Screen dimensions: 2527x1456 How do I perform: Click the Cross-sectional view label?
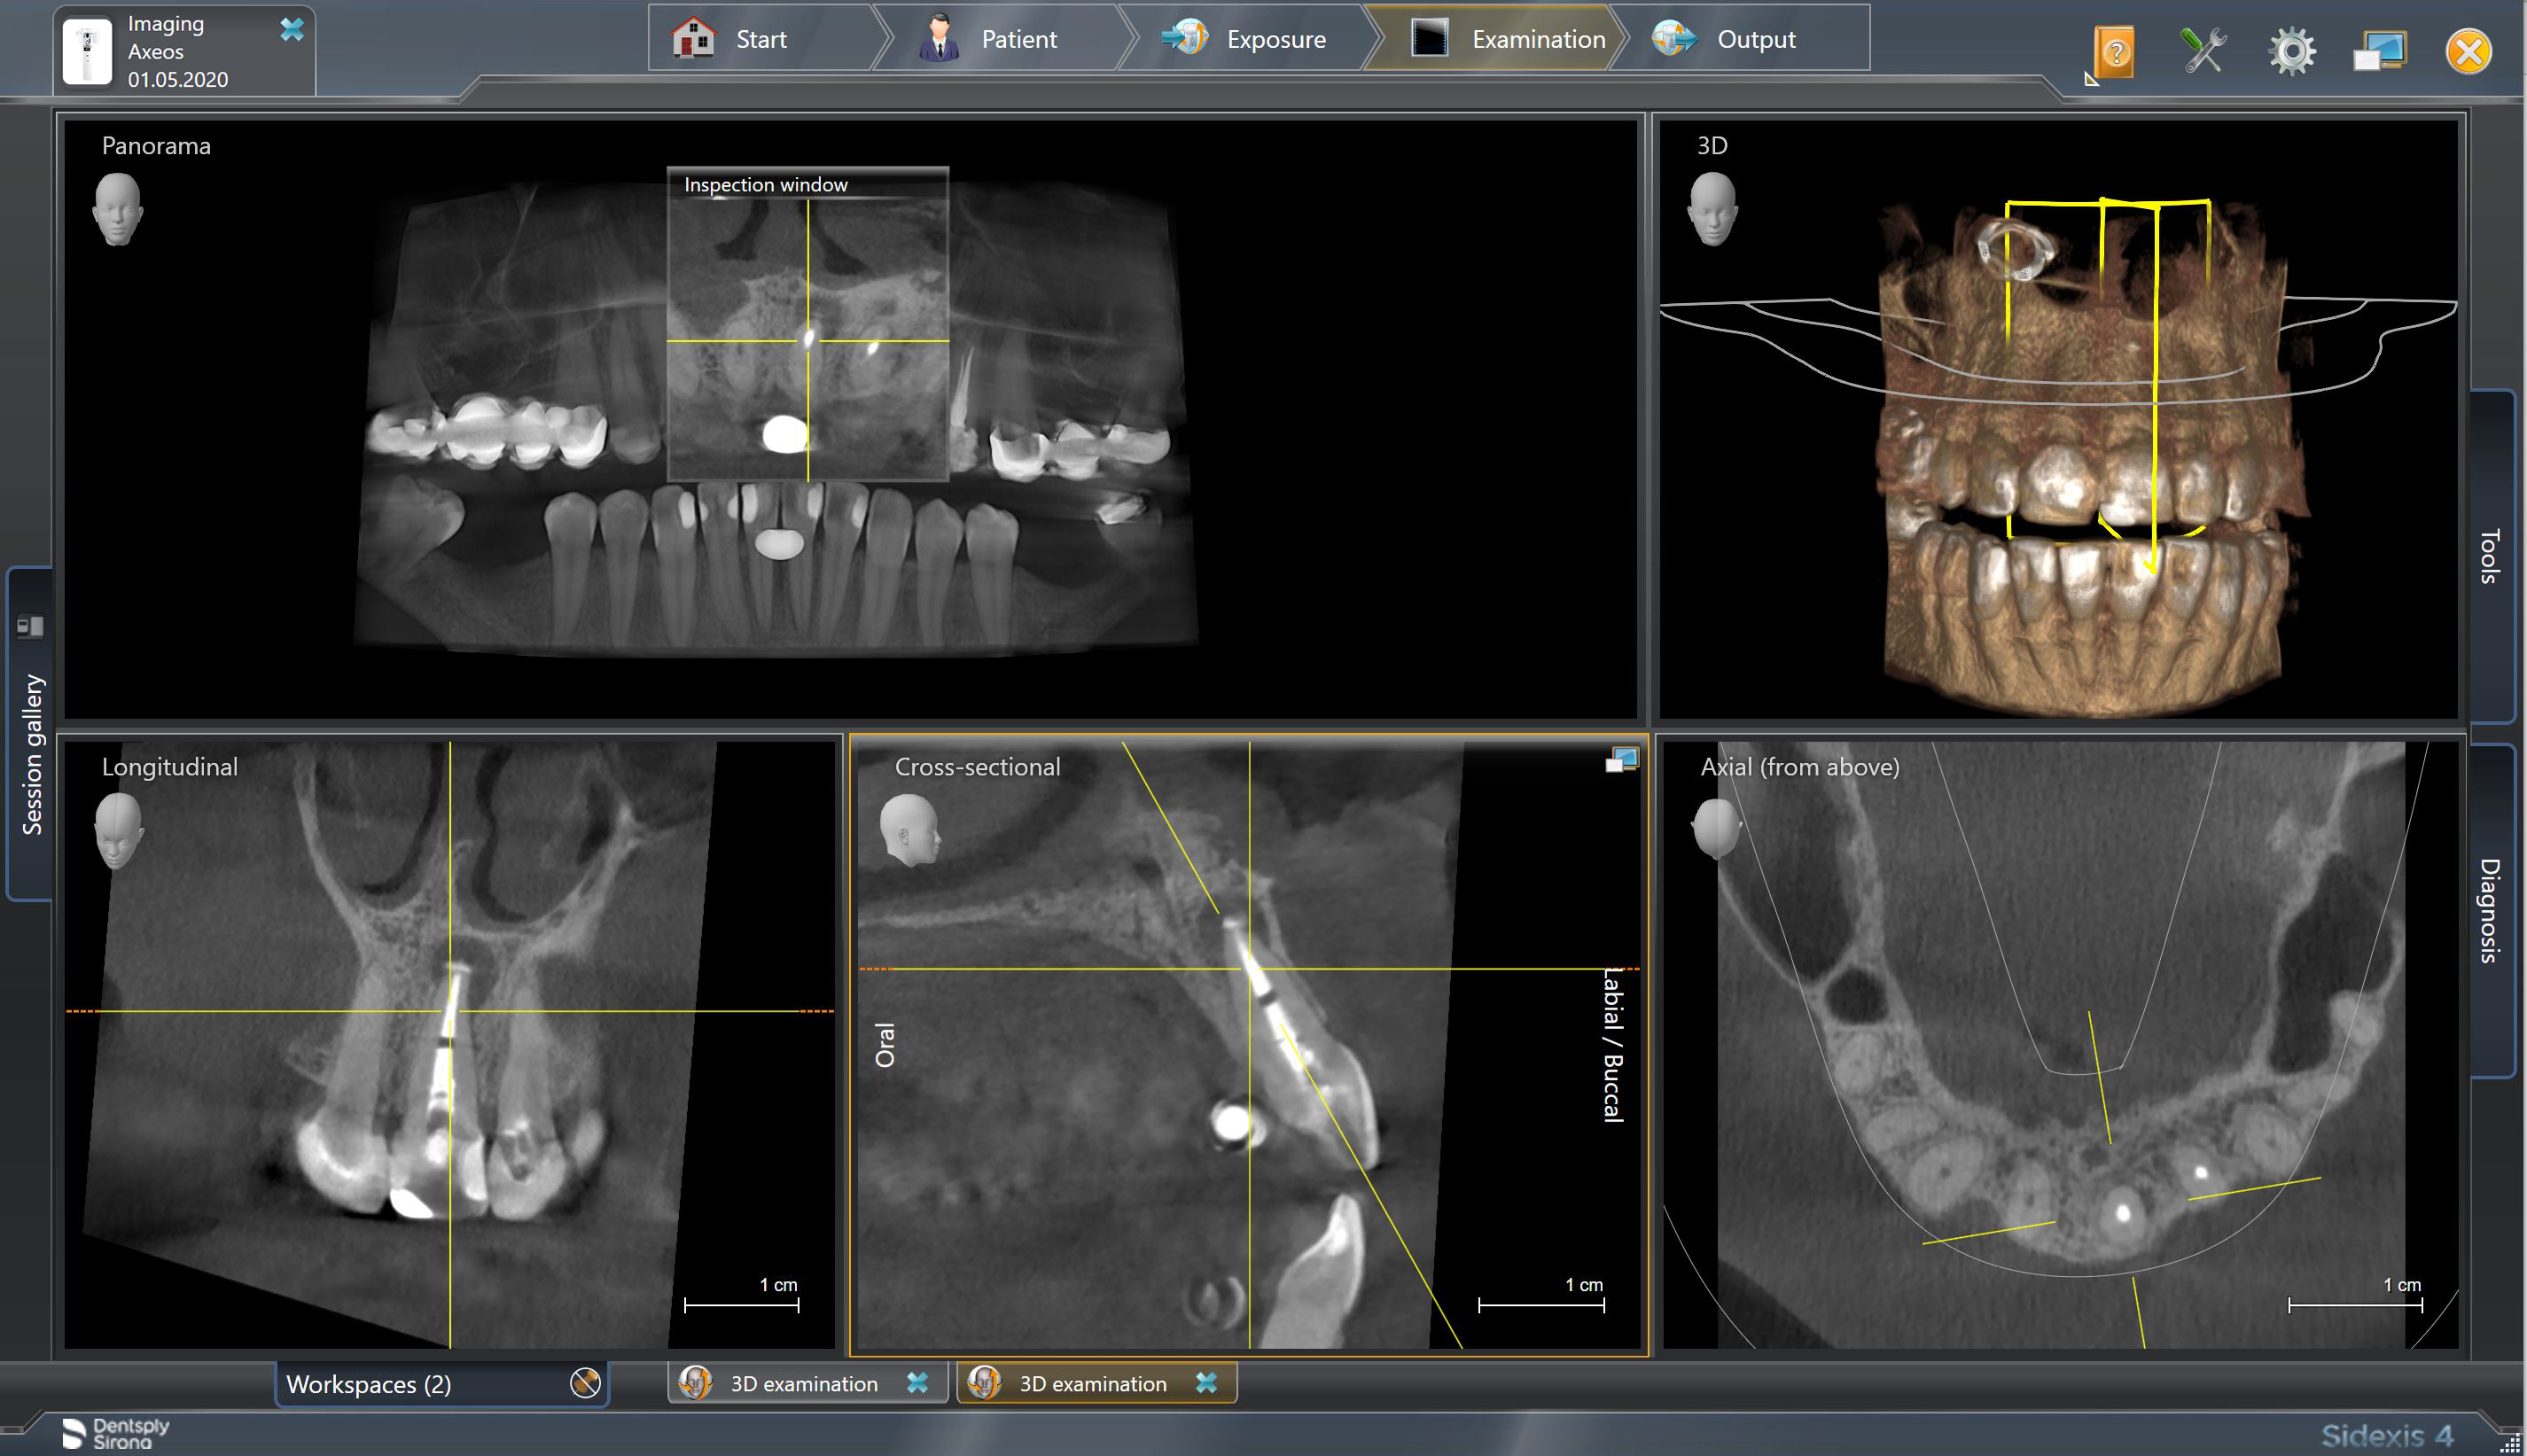click(977, 767)
